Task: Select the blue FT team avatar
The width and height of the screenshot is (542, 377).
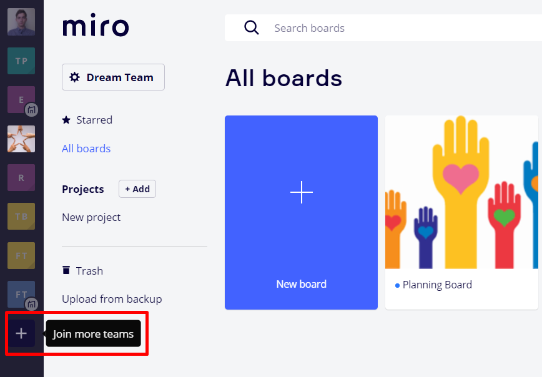Action: [21, 294]
